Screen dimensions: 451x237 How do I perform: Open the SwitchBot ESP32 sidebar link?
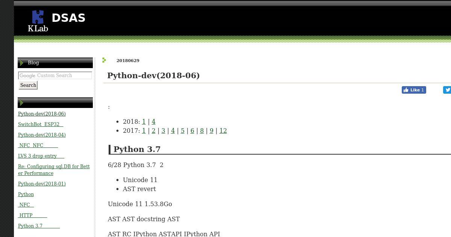coord(41,125)
